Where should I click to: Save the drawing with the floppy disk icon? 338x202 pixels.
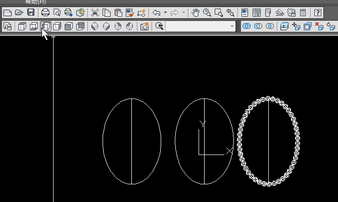click(31, 12)
